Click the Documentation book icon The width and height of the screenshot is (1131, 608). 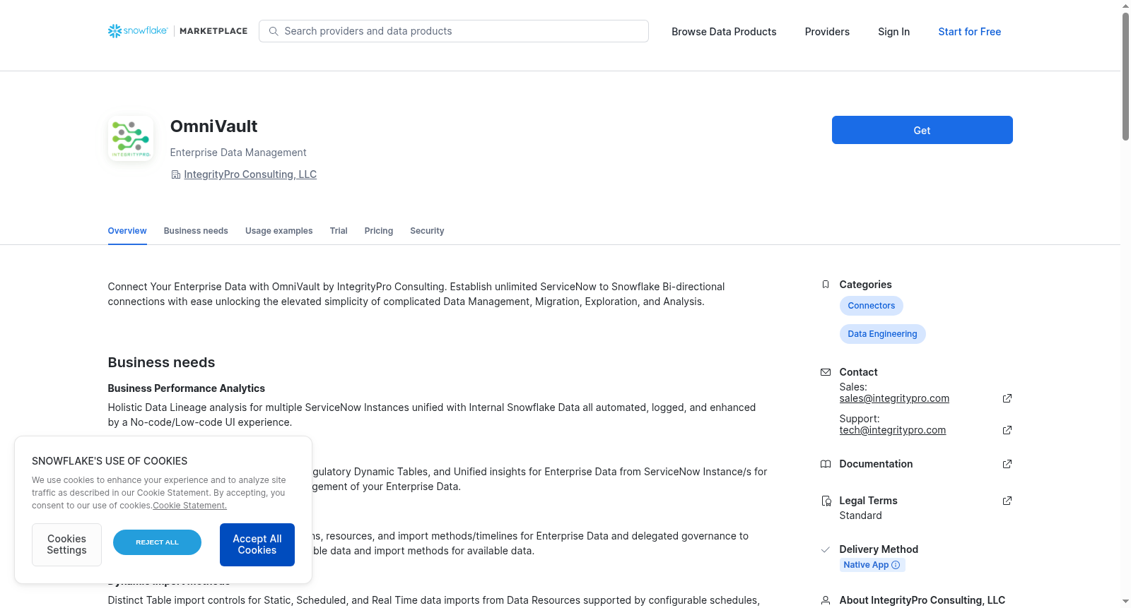[x=825, y=464]
